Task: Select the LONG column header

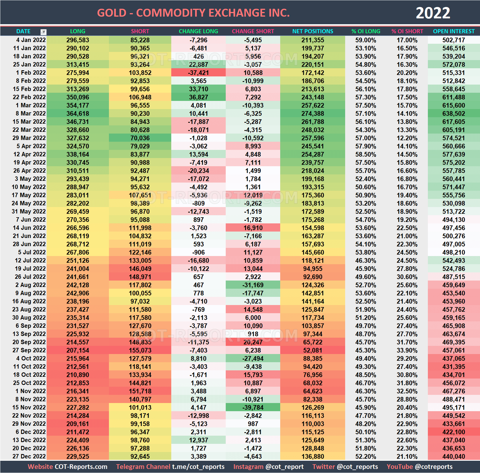Action: tap(77, 31)
